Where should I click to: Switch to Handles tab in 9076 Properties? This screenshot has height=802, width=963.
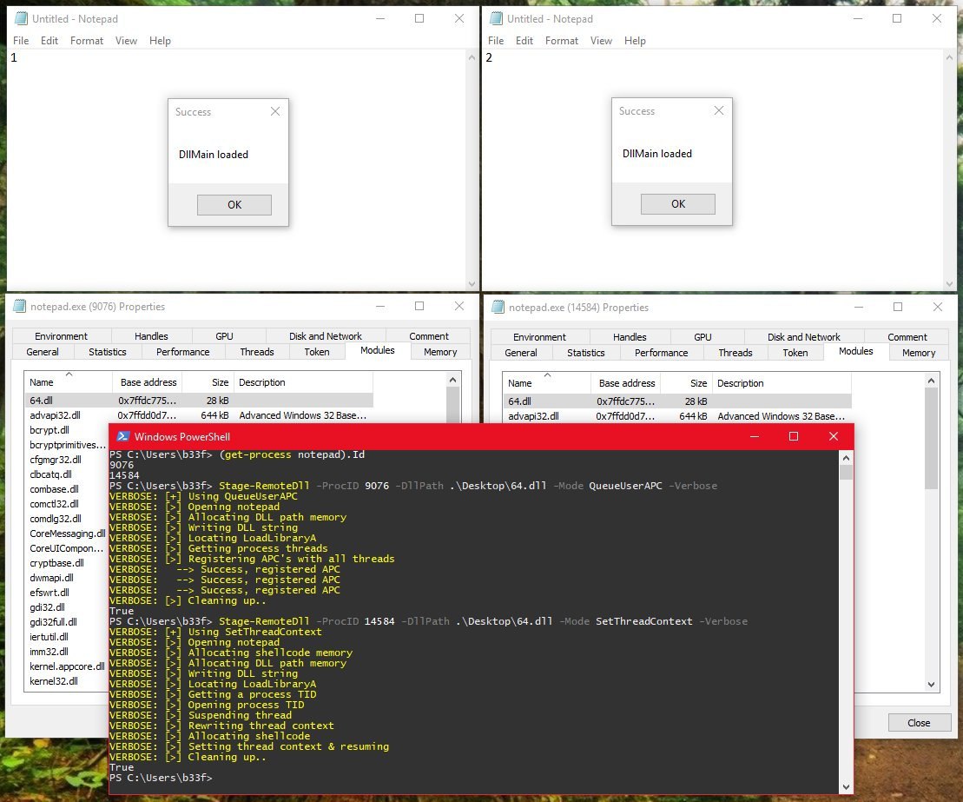tap(151, 336)
